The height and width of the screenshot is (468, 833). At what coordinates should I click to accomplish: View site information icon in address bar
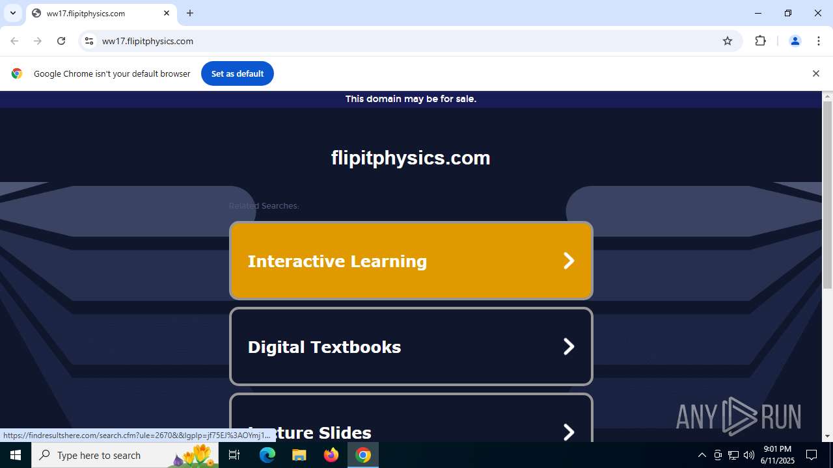pyautogui.click(x=89, y=41)
